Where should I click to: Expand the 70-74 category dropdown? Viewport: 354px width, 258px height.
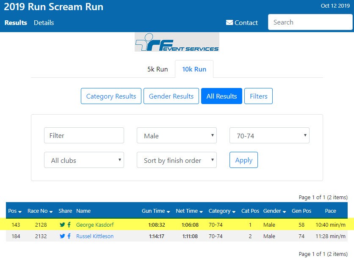pos(269,136)
